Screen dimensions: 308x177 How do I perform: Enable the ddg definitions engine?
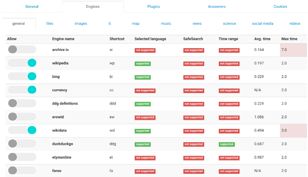(22, 103)
